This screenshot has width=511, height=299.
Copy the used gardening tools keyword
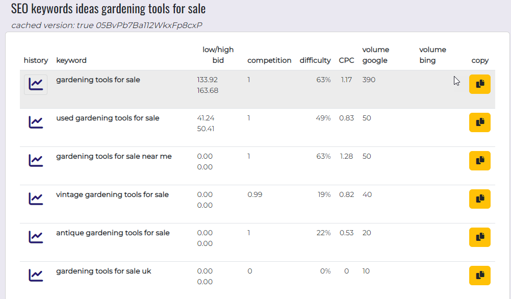[x=480, y=122]
